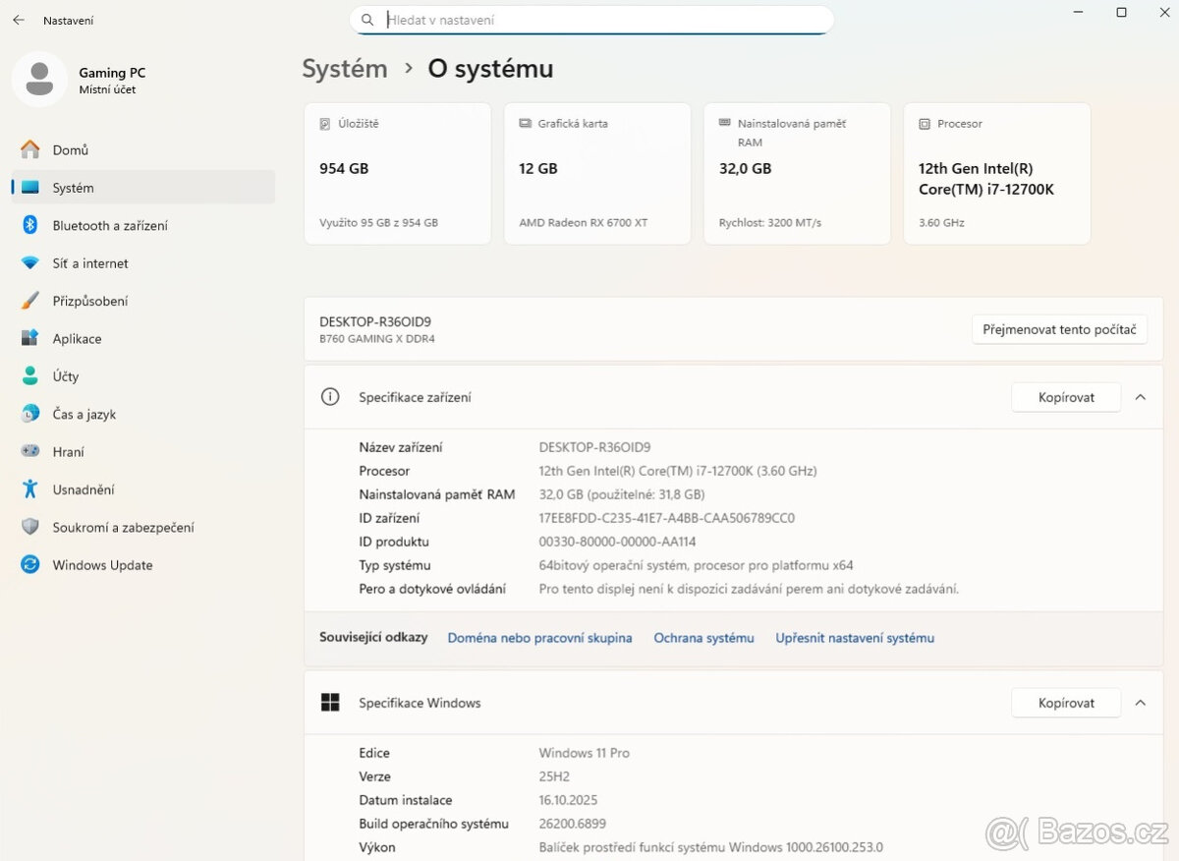1179x861 pixels.
Task: Open Aplikace section
Action: pos(77,338)
